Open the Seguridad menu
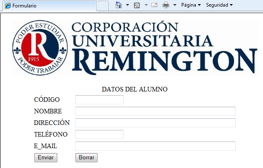Screen dimensions: 263x168 click(219, 5)
